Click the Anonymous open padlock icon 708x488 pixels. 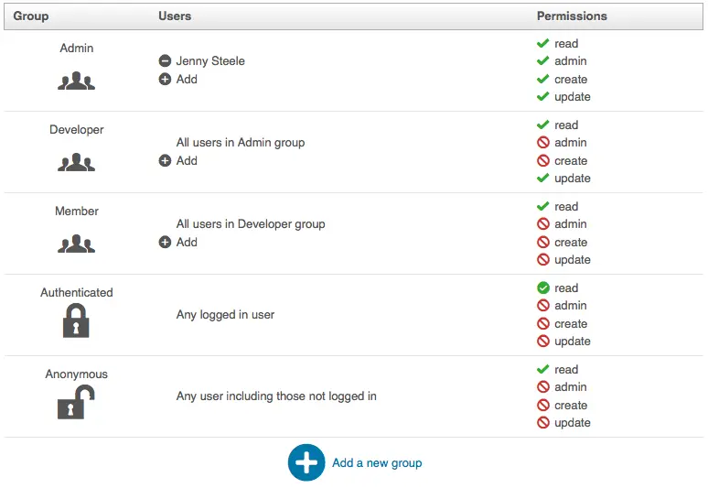(76, 402)
